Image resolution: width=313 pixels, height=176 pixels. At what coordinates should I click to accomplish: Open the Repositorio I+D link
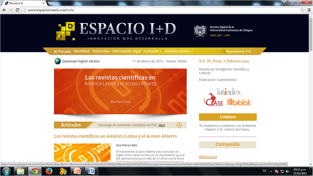pyautogui.click(x=238, y=51)
